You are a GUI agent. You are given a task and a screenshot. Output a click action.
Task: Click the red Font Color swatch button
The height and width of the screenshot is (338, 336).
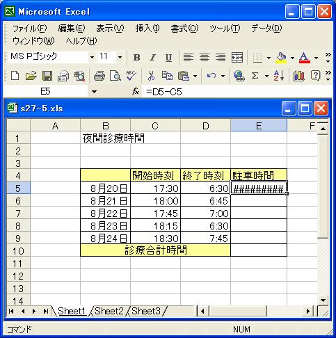pos(304,57)
